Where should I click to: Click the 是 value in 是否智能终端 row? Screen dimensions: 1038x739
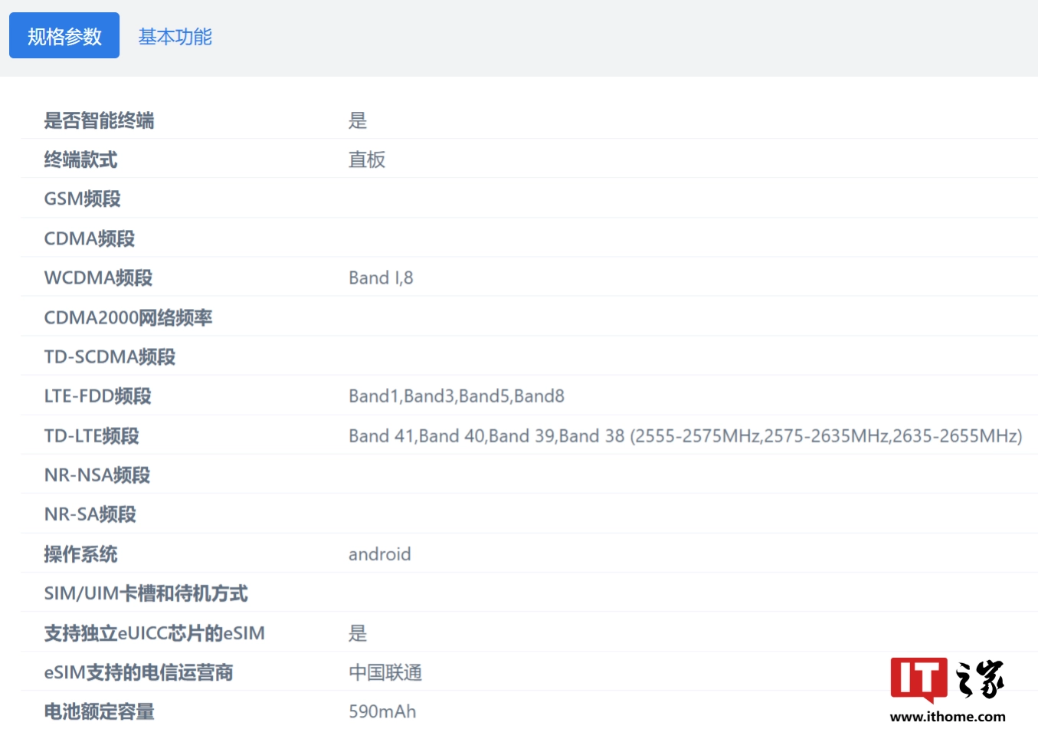pos(358,120)
